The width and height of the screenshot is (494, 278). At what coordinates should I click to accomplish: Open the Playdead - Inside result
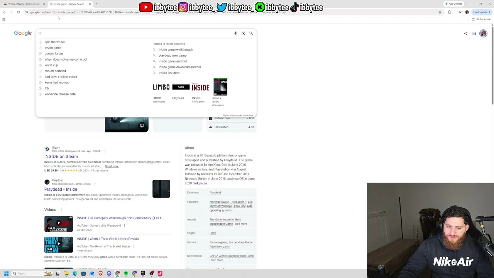coord(61,189)
